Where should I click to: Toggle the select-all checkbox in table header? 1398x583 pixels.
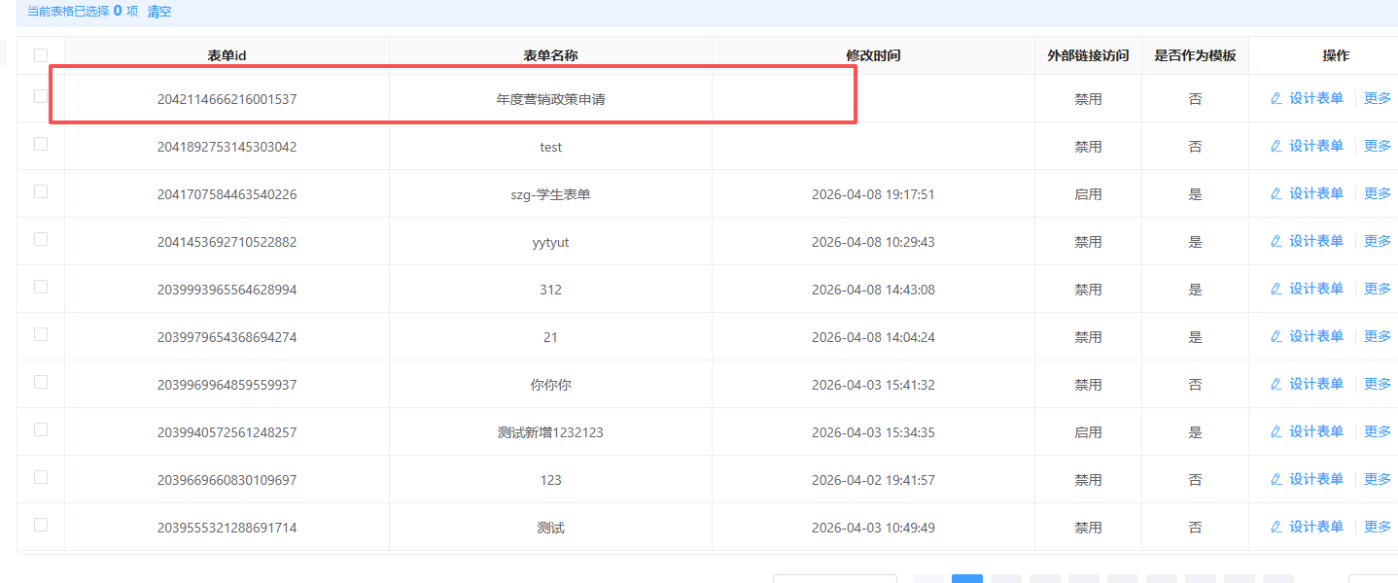pos(41,55)
